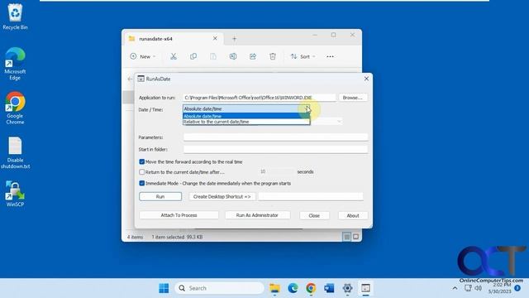Screen dimensions: 529x298
Task: Click the Browse... button
Action: 353,98
